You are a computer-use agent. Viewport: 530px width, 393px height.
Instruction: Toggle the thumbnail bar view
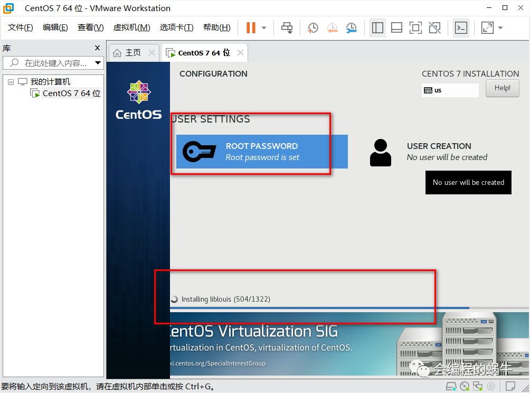[x=396, y=28]
